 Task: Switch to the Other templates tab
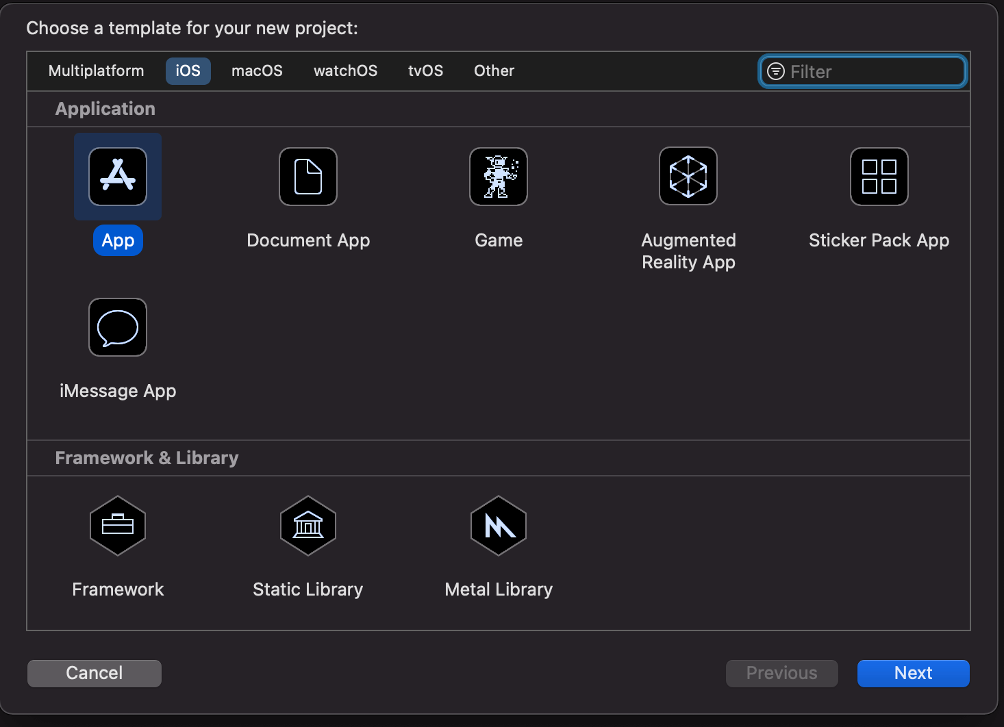pos(494,71)
